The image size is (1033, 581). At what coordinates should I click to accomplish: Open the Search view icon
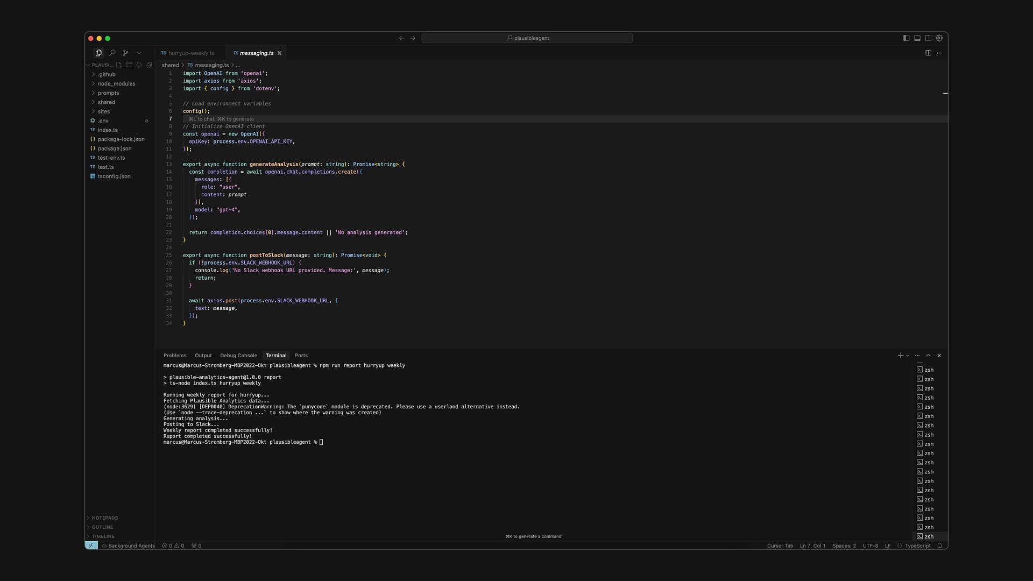(112, 53)
